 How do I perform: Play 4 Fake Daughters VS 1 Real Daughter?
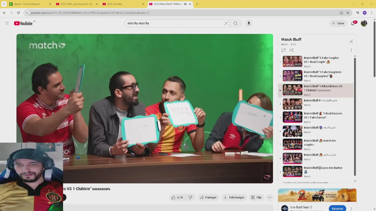[x=316, y=76]
